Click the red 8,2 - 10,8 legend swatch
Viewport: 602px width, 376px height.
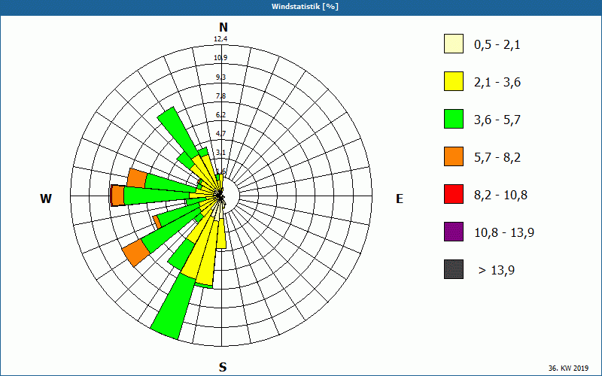tap(454, 194)
